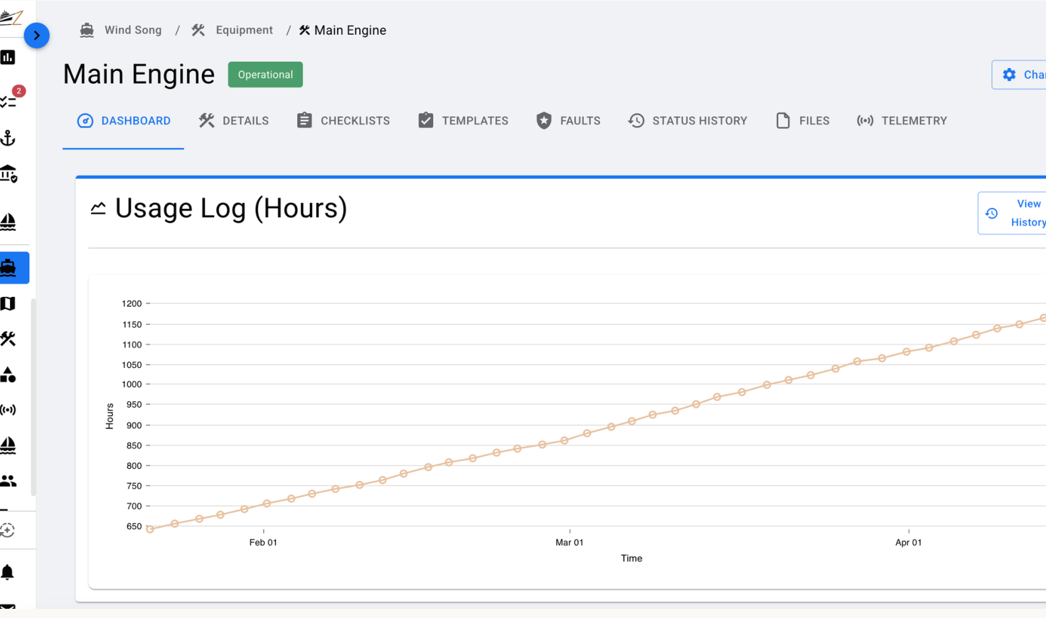Click the bank building with checkmark icon
Image resolution: width=1046 pixels, height=618 pixels.
tap(9, 174)
